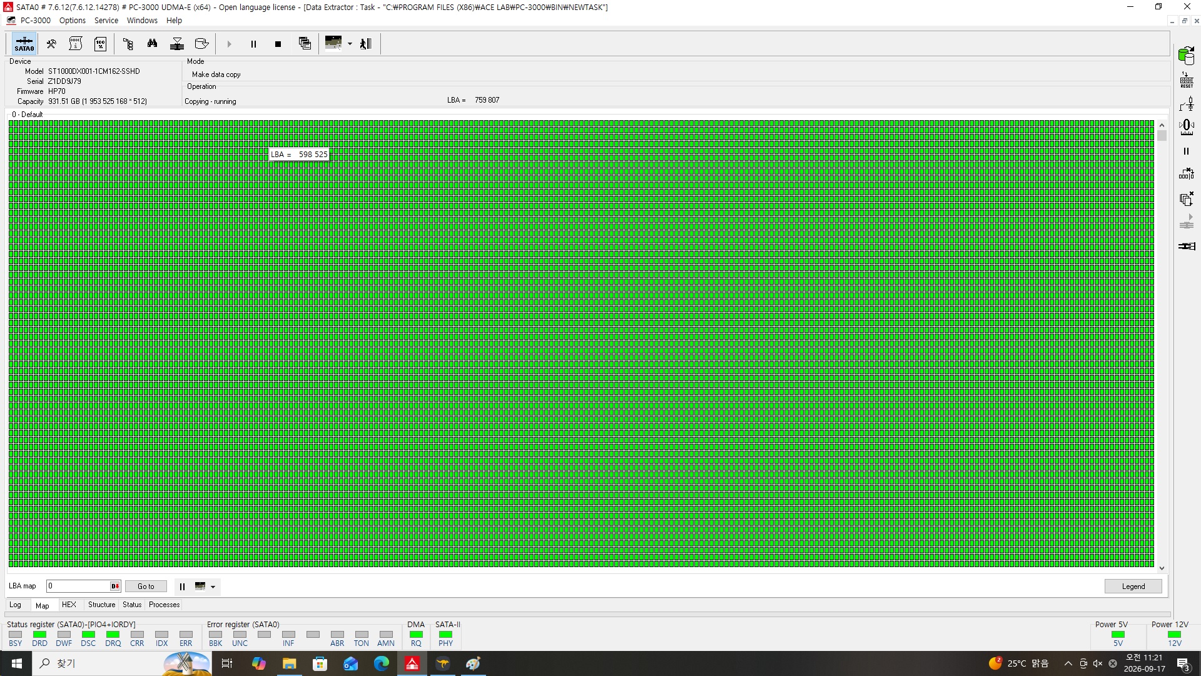
Task: Expand the LBA map view dropdown
Action: pos(213,587)
